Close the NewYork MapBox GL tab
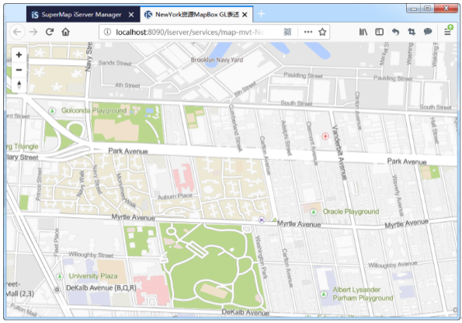 (x=245, y=15)
